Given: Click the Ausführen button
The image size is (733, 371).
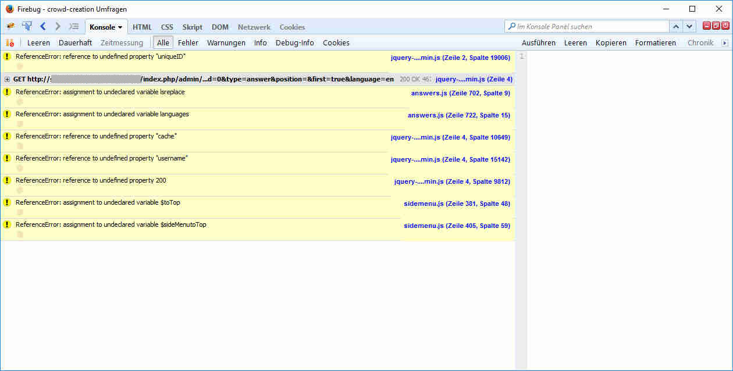Looking at the screenshot, I should point(538,42).
